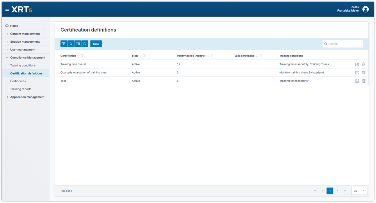Edit the Training time overall certification
Screen dimensions: 376x203
(357, 64)
